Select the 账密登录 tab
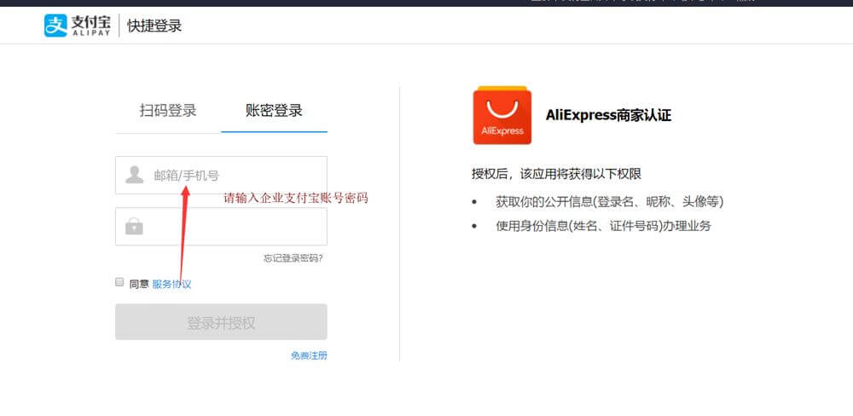Screen dimensions: 853x416 coord(274,111)
